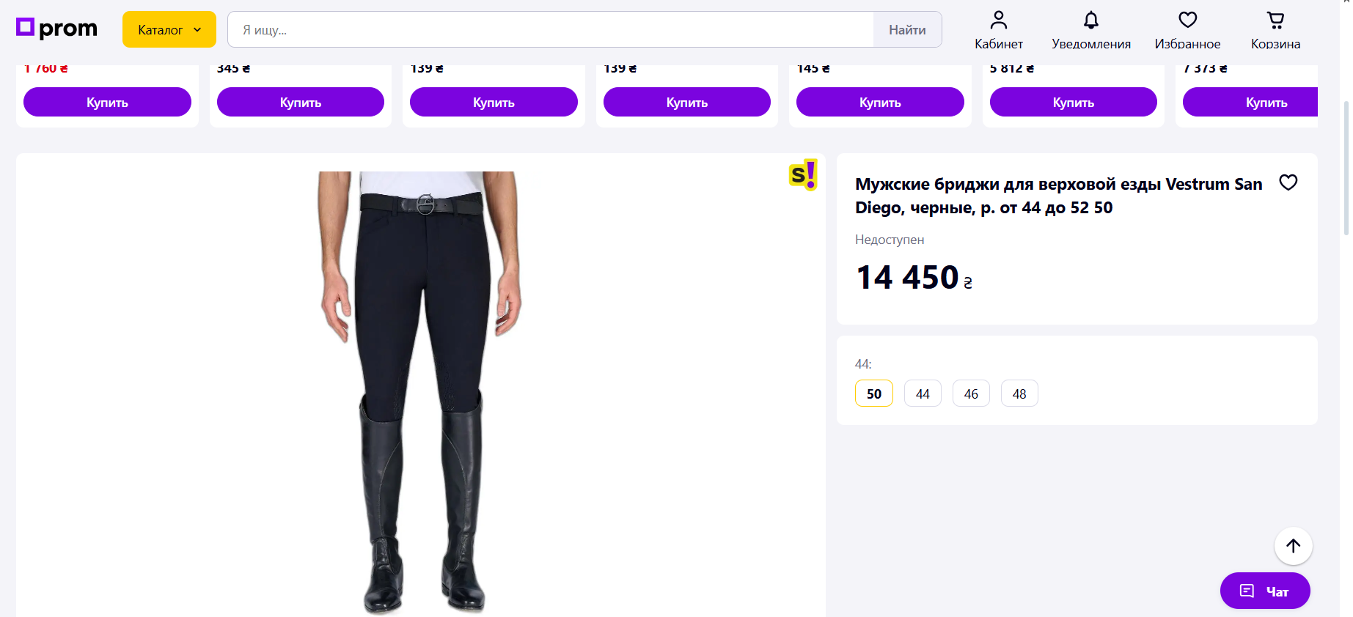Click Купить under 1 760 ₴ item
Screen dimensions: 1353x617
(107, 102)
